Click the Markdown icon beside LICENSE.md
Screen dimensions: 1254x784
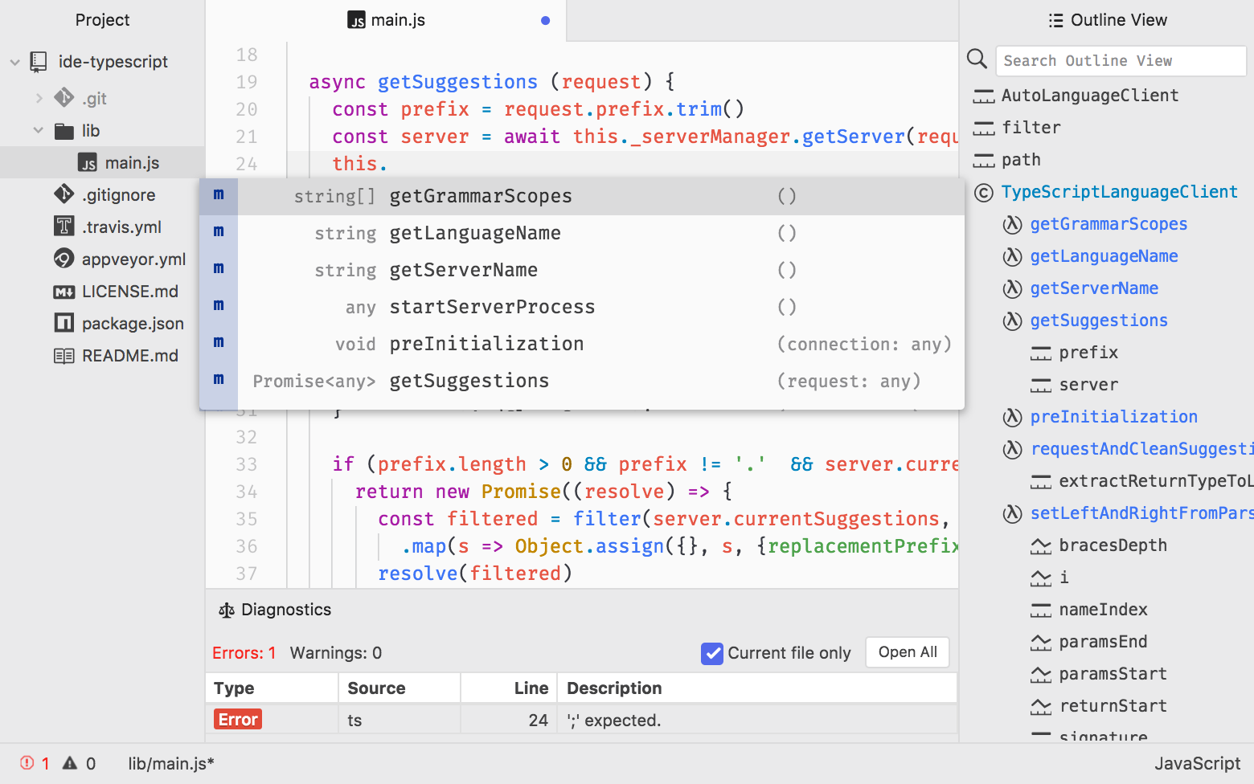tap(64, 291)
